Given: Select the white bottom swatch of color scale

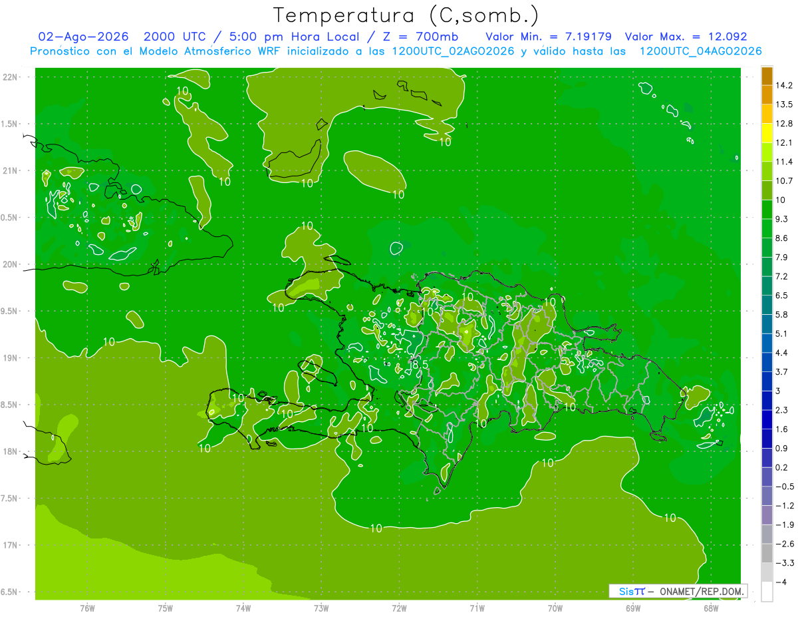Looking at the screenshot, I should pyautogui.click(x=767, y=591).
